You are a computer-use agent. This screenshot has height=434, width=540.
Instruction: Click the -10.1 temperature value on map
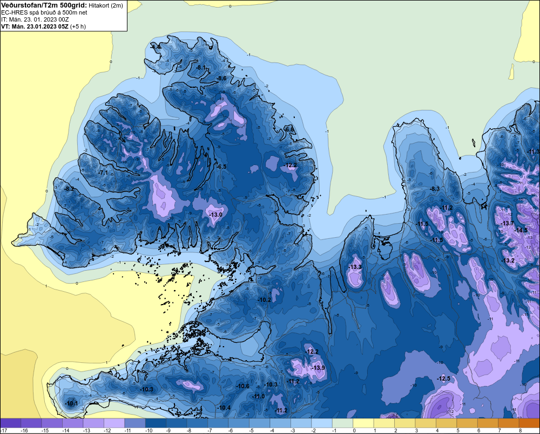coord(72,403)
